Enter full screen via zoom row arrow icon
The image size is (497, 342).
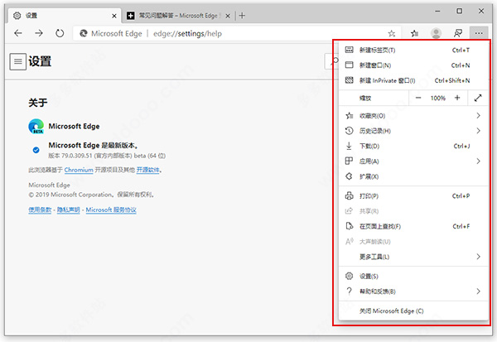479,98
